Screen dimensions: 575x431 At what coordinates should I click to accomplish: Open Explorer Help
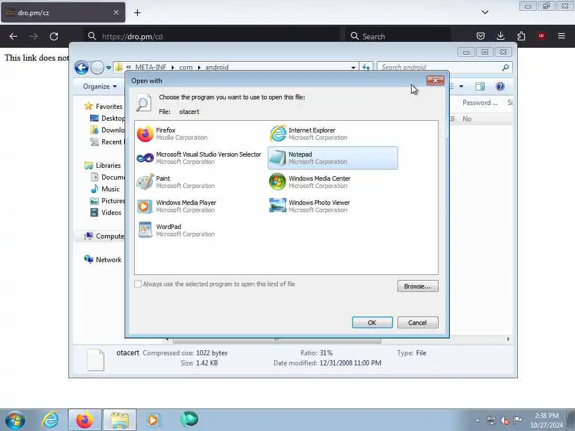pyautogui.click(x=500, y=86)
